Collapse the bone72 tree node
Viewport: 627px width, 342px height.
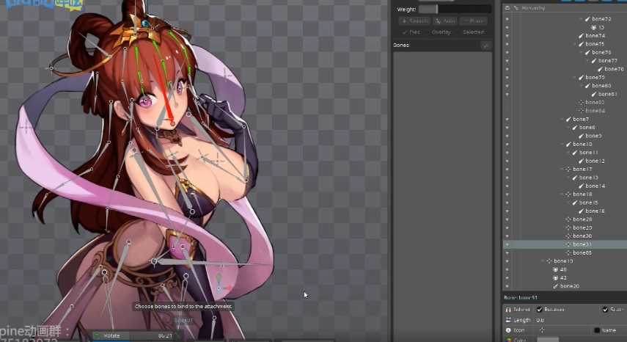pyautogui.click(x=581, y=19)
